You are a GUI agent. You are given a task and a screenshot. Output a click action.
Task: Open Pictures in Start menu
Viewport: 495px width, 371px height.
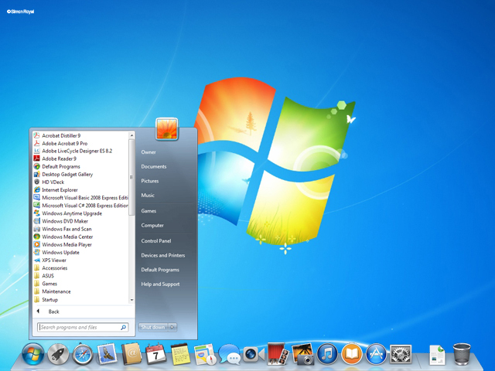[x=150, y=181]
